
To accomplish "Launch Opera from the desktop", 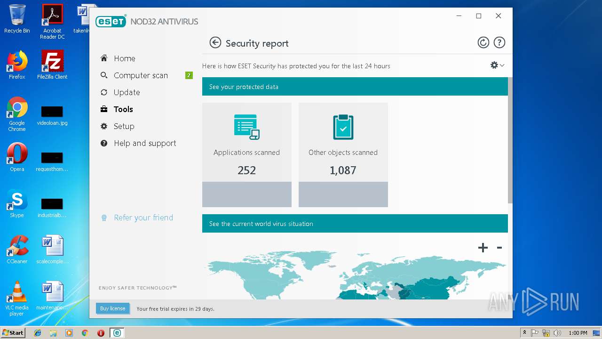I will pyautogui.click(x=17, y=157).
